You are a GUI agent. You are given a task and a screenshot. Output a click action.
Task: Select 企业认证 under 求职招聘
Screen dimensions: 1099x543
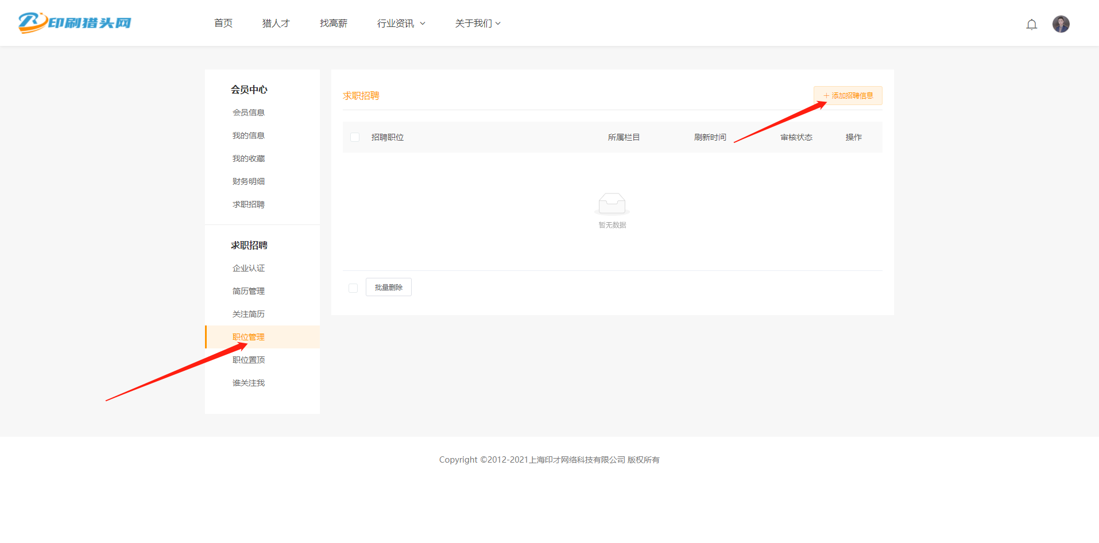click(248, 267)
